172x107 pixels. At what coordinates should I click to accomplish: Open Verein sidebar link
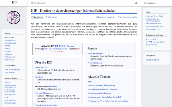pos(7,49)
